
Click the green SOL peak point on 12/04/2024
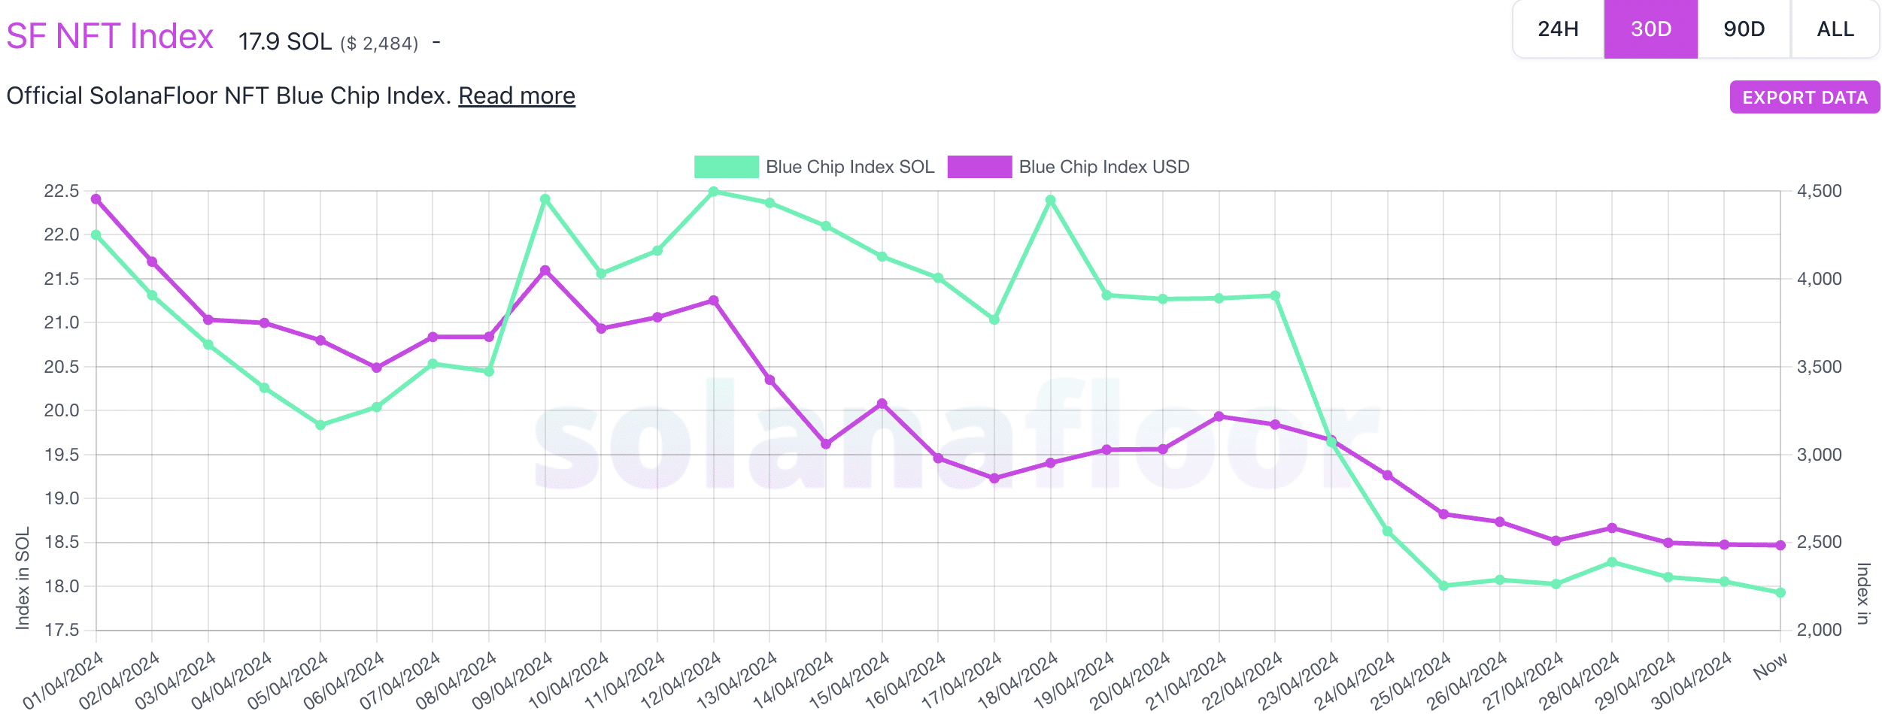(x=714, y=192)
